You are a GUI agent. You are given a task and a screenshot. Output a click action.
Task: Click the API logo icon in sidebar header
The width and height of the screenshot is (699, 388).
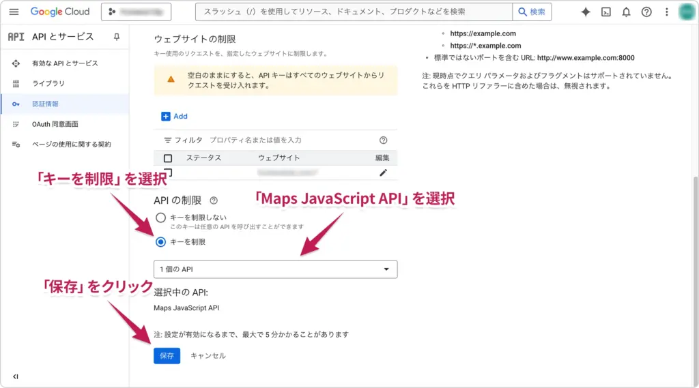tap(16, 37)
